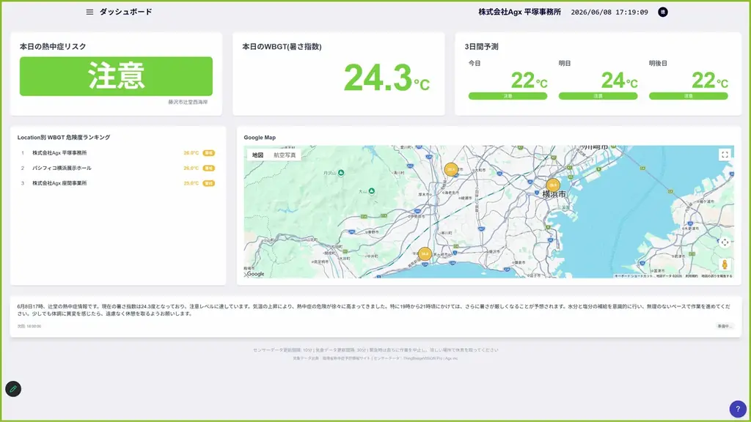Click the 株式会社Agx 平塚事務所 header title
751x422 pixels.
tap(520, 12)
